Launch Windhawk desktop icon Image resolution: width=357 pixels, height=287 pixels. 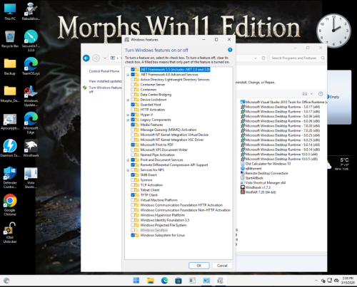point(31,148)
